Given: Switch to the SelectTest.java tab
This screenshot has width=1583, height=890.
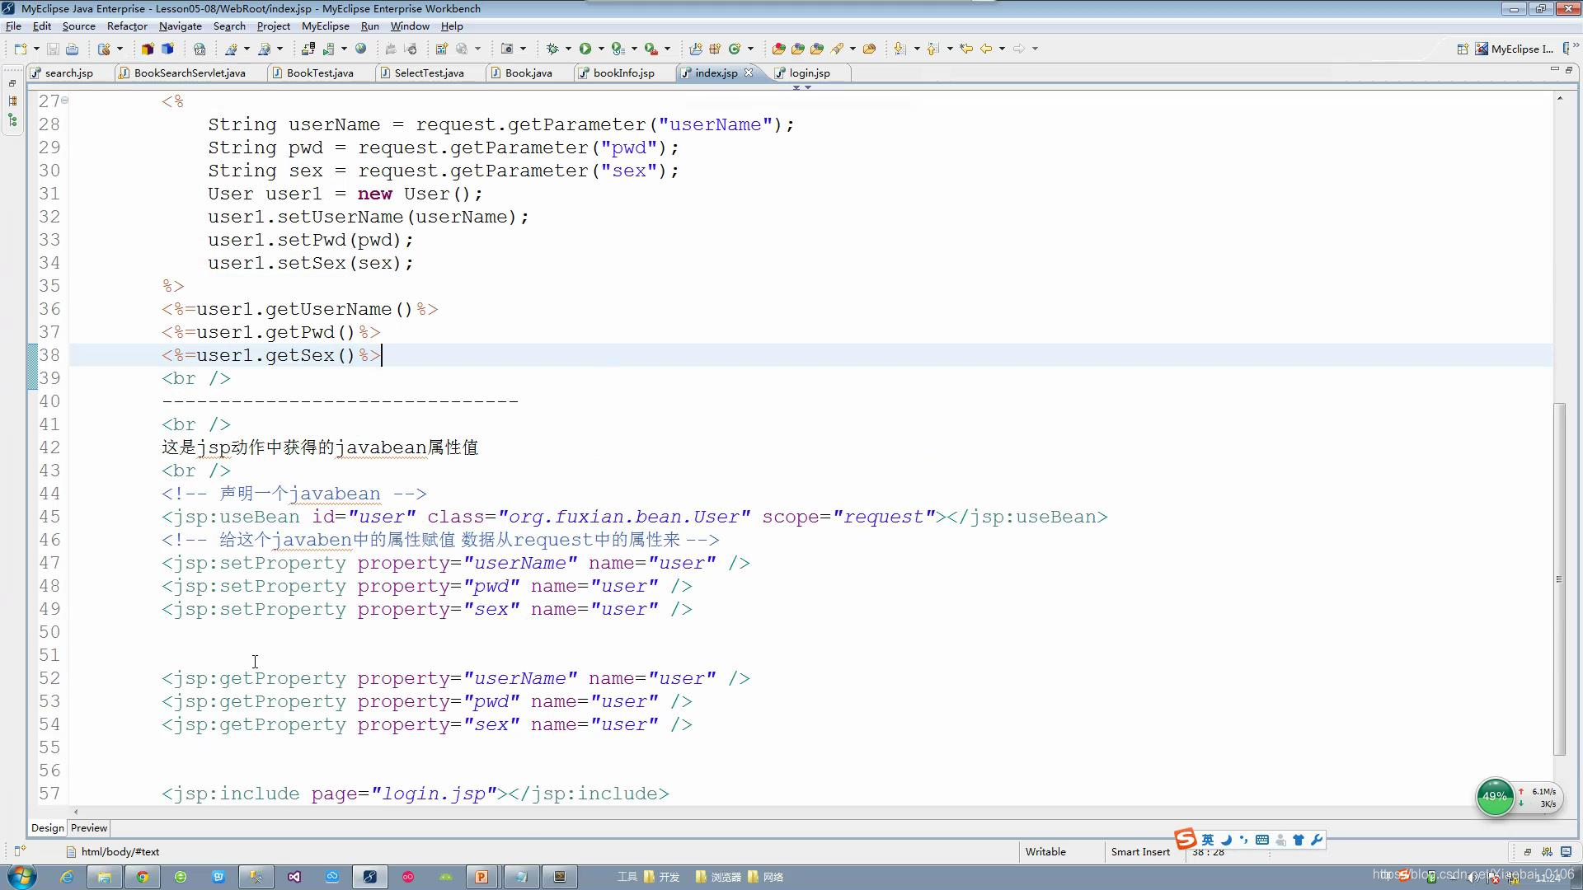Looking at the screenshot, I should coord(429,73).
